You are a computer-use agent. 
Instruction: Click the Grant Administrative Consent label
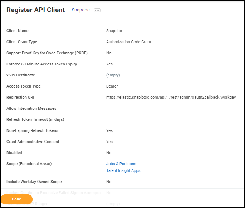tap(33, 142)
